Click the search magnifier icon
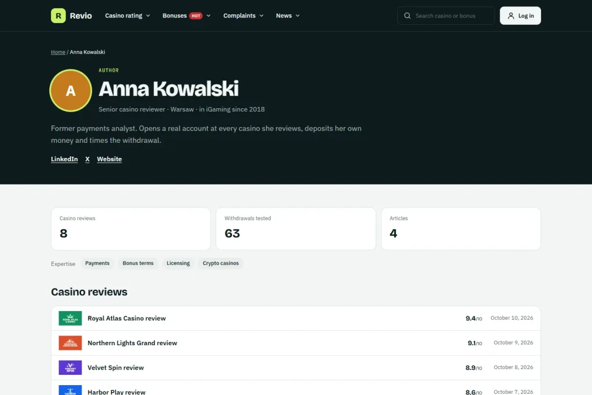 coord(408,16)
